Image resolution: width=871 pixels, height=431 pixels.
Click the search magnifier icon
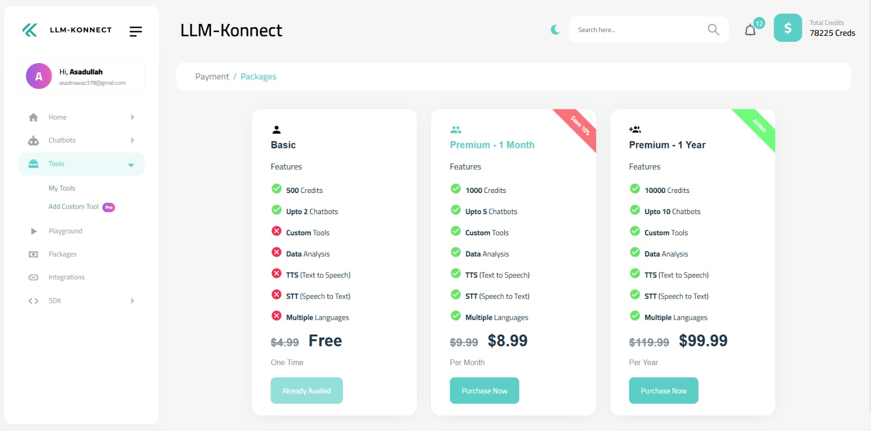713,30
